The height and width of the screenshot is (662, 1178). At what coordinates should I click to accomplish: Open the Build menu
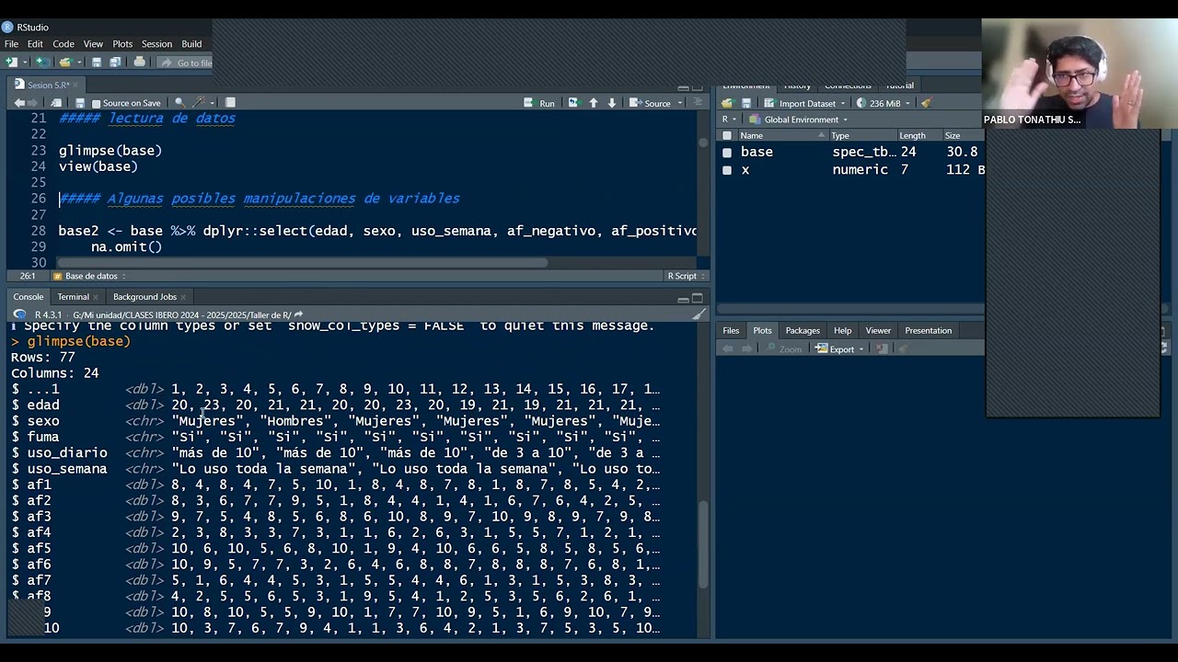point(191,44)
